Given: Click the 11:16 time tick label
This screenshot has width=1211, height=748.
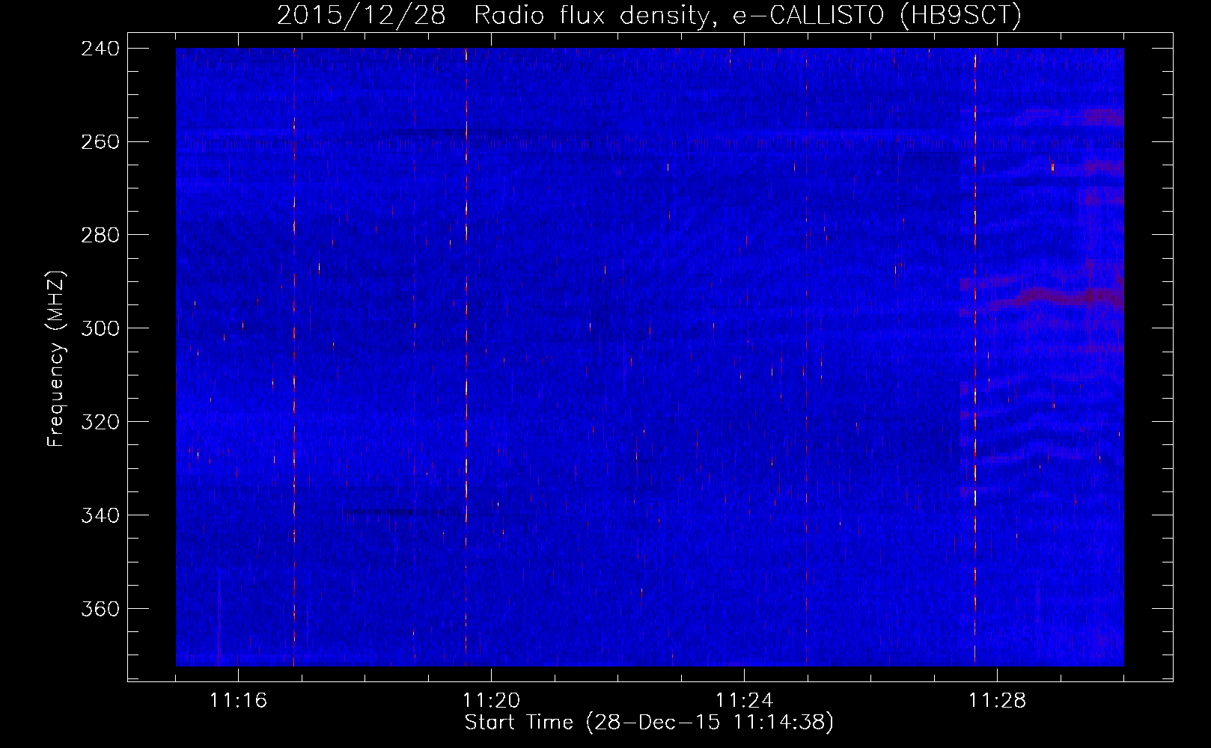Looking at the screenshot, I should [238, 701].
